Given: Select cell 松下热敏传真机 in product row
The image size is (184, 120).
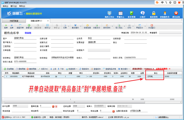Looking at the screenshot, I should coord(31,76).
